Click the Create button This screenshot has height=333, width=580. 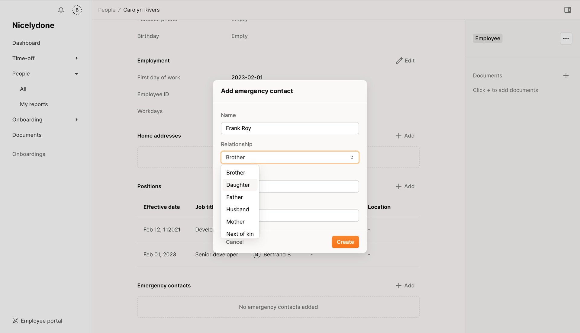point(345,242)
